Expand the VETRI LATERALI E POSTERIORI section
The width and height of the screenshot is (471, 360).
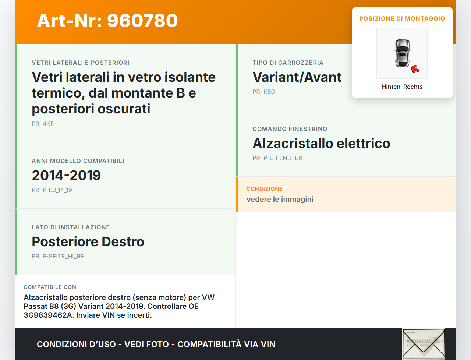pos(81,63)
